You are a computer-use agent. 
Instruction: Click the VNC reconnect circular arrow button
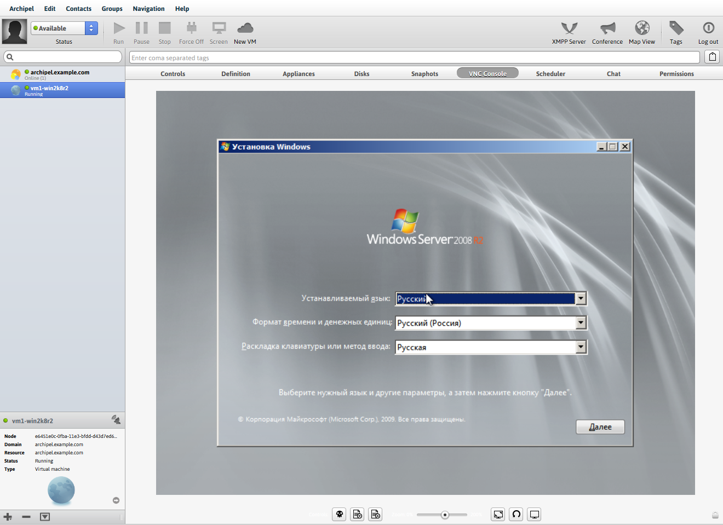517,514
